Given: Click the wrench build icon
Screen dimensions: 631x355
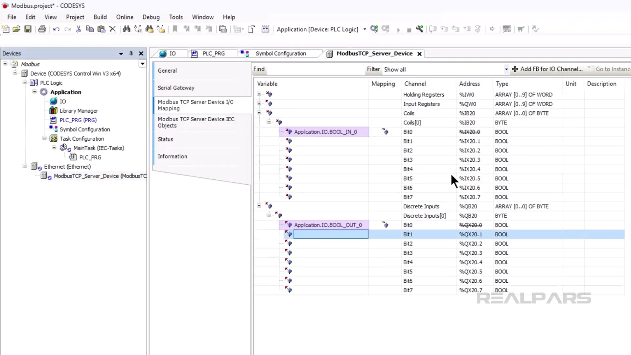Looking at the screenshot, I should tap(419, 29).
